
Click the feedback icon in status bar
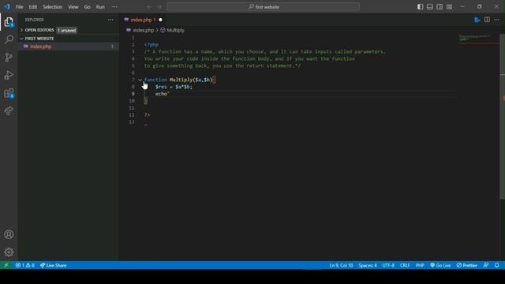tap(486, 265)
